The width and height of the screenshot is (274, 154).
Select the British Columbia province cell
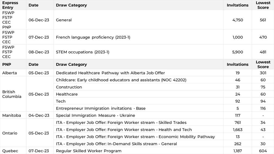click(x=12, y=94)
